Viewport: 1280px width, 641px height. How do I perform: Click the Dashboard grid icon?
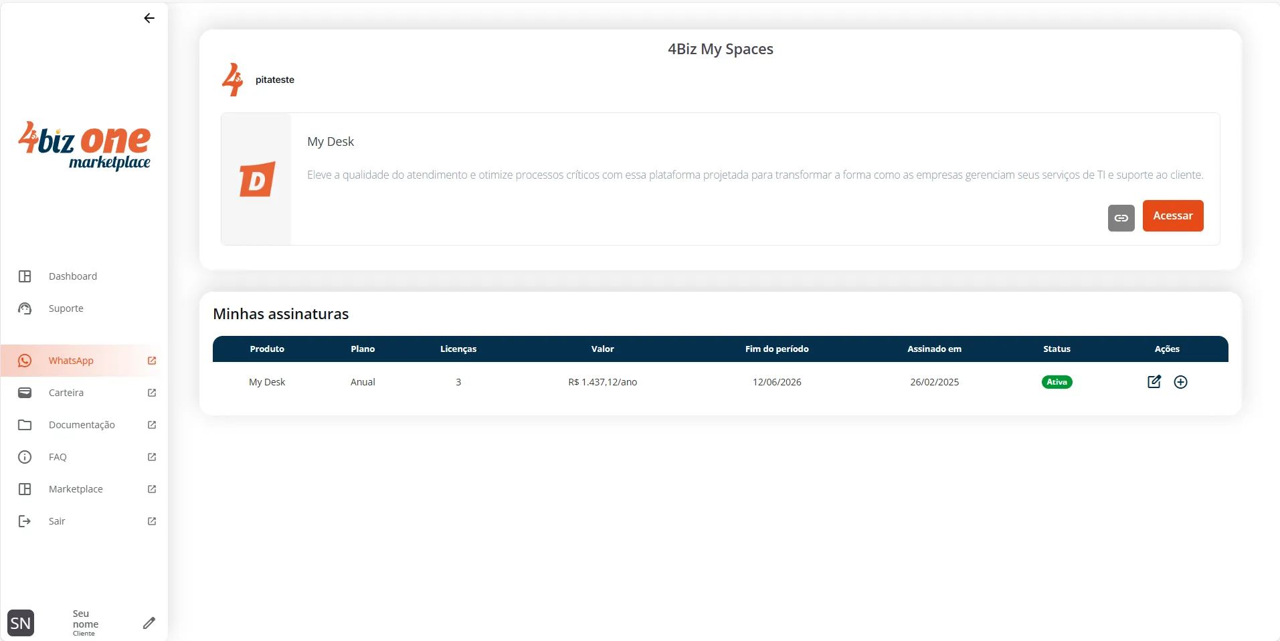[25, 276]
